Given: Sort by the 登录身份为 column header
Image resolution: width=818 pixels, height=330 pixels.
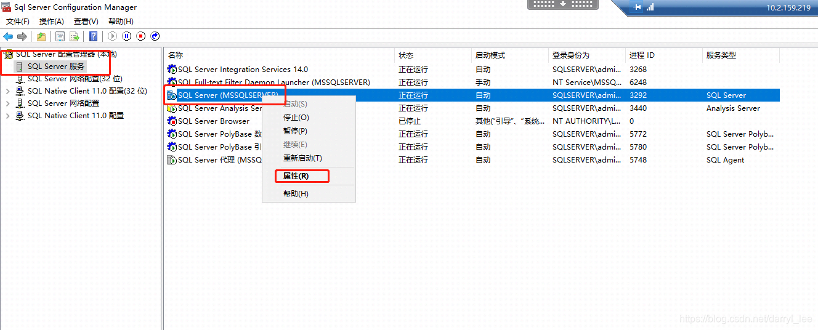Looking at the screenshot, I should [587, 55].
